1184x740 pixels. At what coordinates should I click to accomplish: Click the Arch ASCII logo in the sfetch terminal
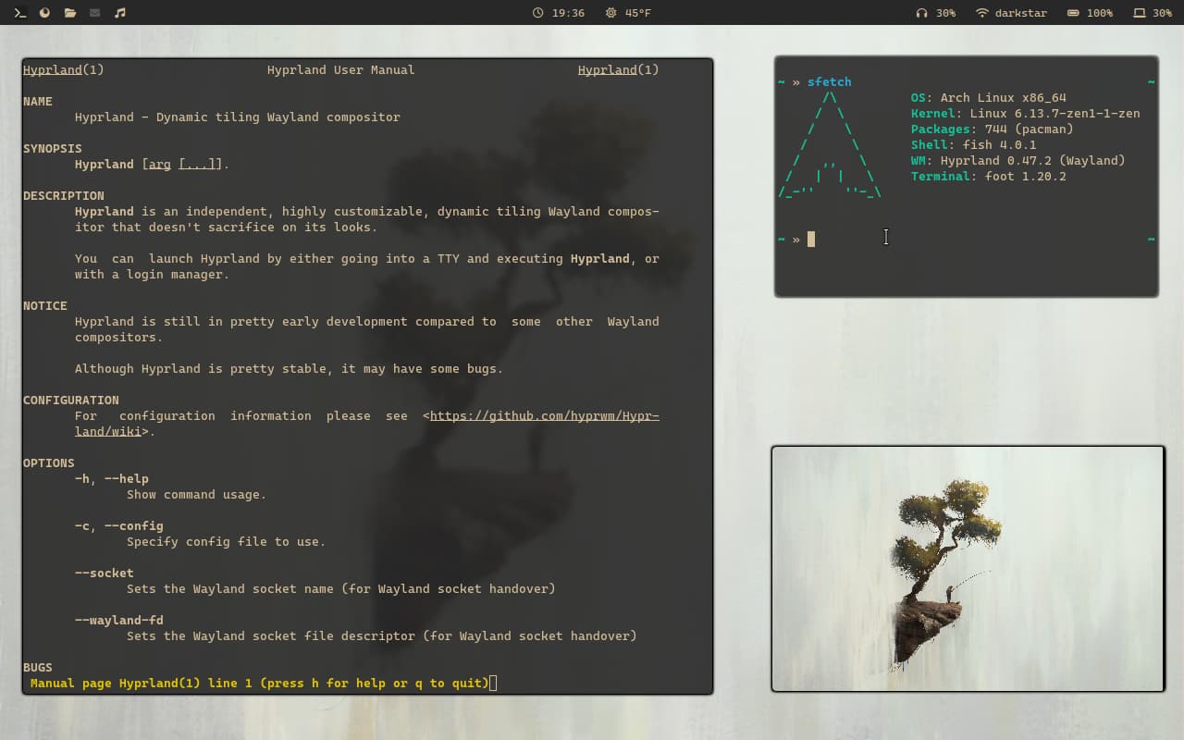pos(830,145)
